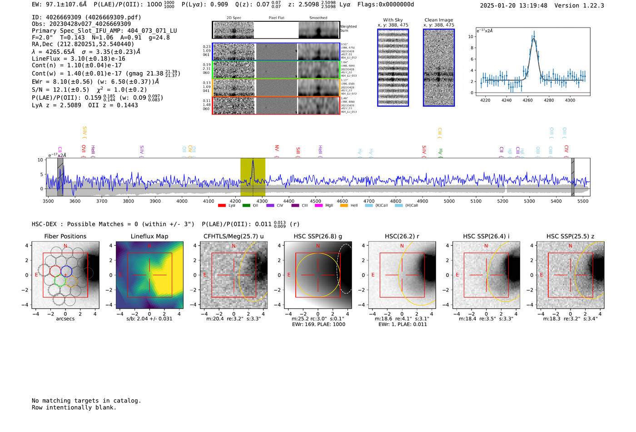The width and height of the screenshot is (636, 432).
Task: Click the weighted sum 2D Spec cutout
Action: [x=234, y=30]
